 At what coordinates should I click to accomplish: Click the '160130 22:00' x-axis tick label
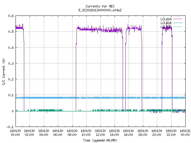pos(171,133)
